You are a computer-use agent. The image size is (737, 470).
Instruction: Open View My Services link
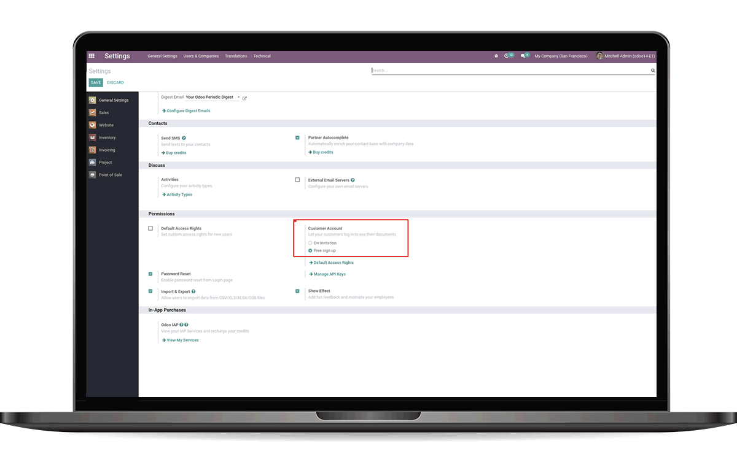181,340
